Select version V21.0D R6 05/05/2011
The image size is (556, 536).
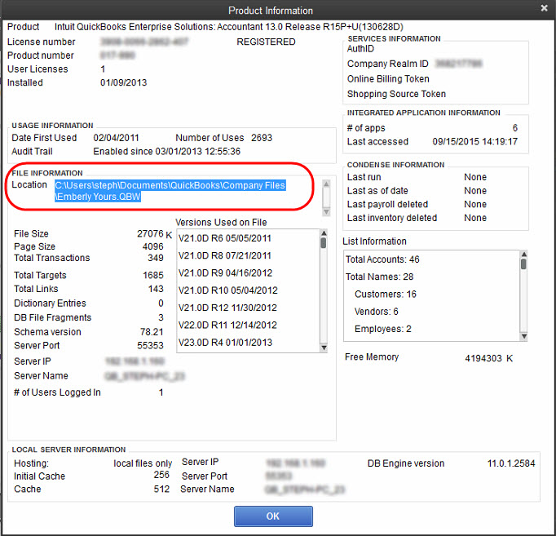tap(225, 238)
